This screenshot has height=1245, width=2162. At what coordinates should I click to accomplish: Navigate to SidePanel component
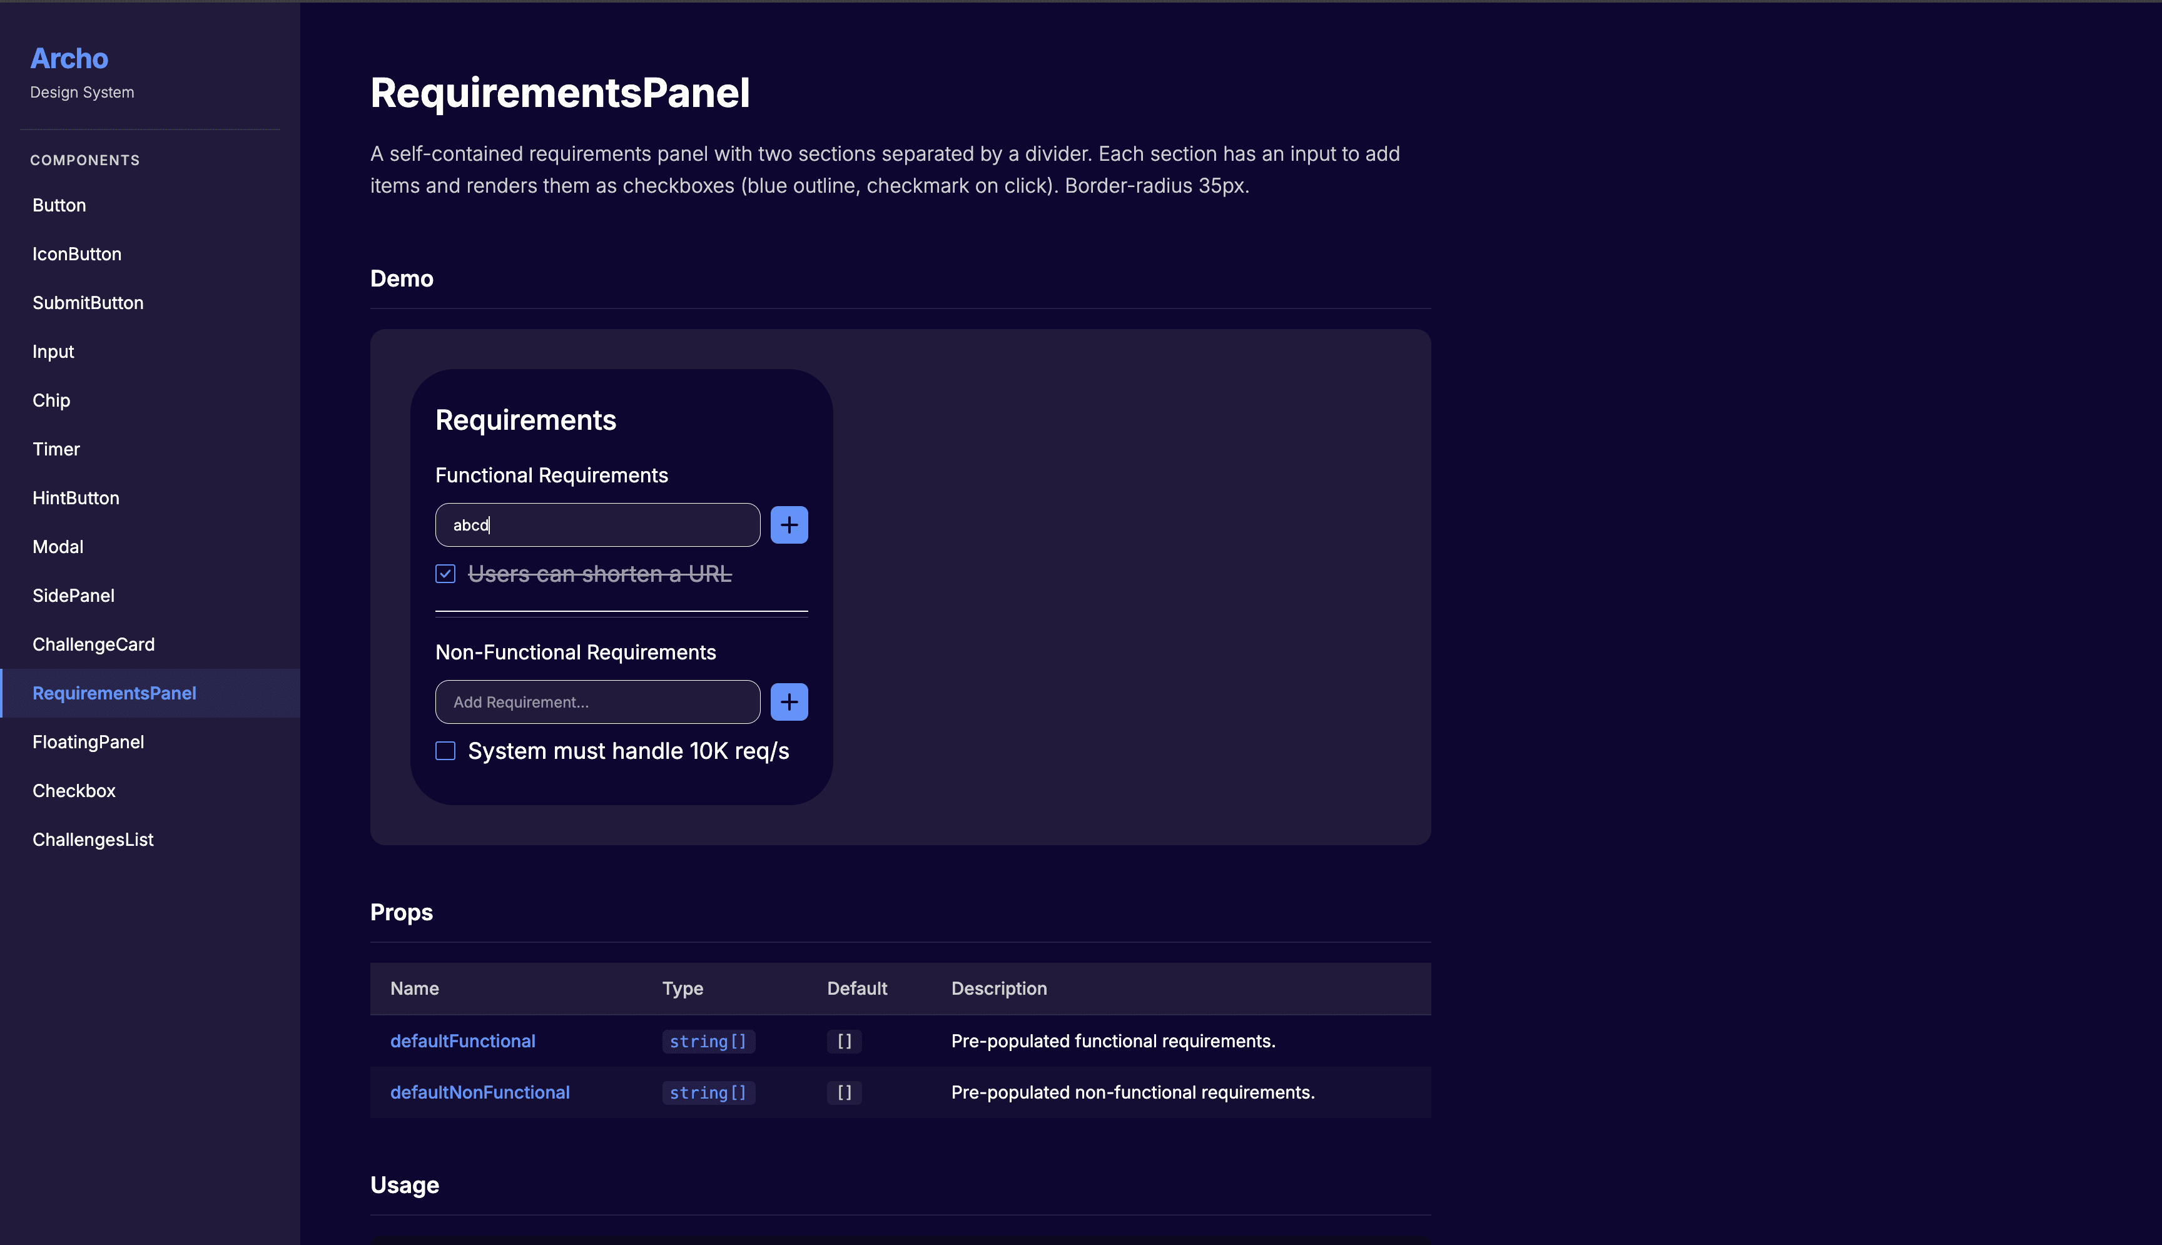pyautogui.click(x=74, y=595)
